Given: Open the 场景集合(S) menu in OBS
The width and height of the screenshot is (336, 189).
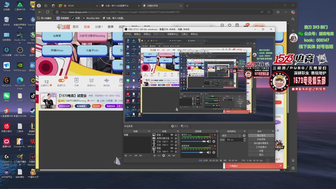Looking at the screenshot, I should point(173,34).
